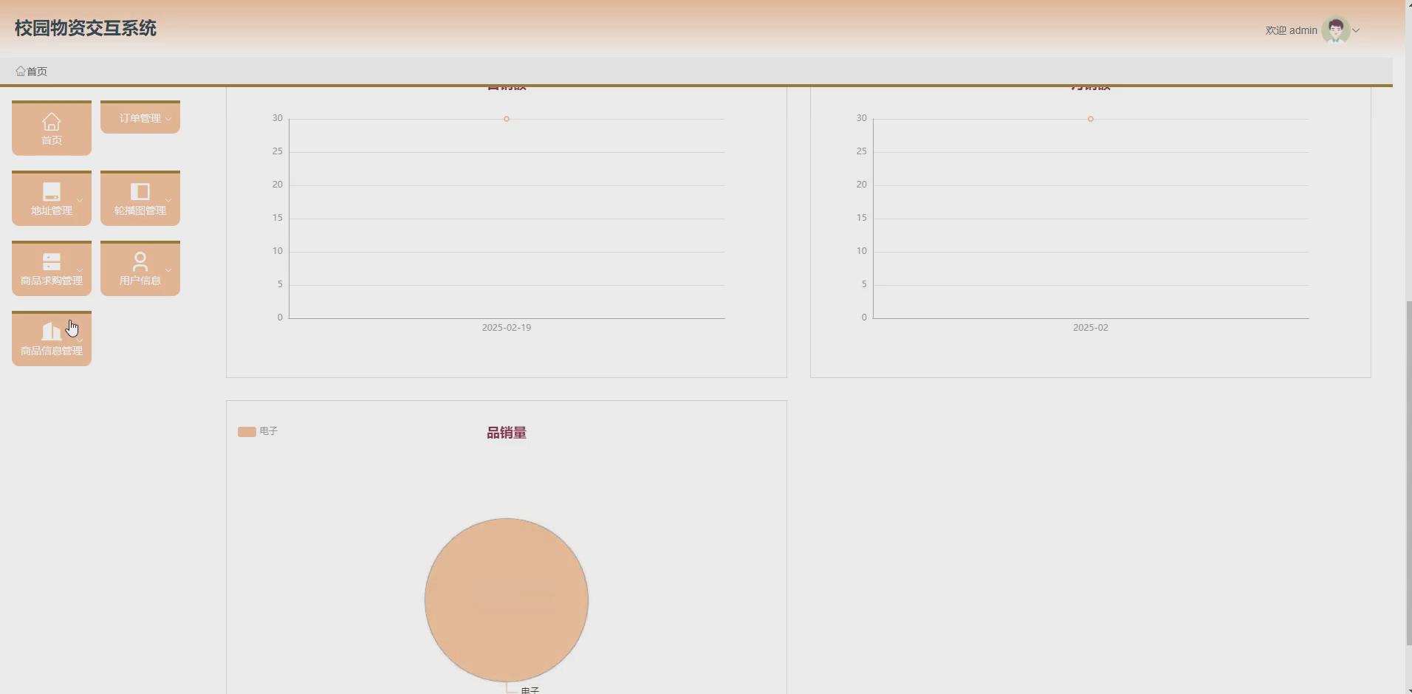Screen dimensions: 1412x694
Task: Open the 商品信息管理 tile
Action: tap(52, 339)
